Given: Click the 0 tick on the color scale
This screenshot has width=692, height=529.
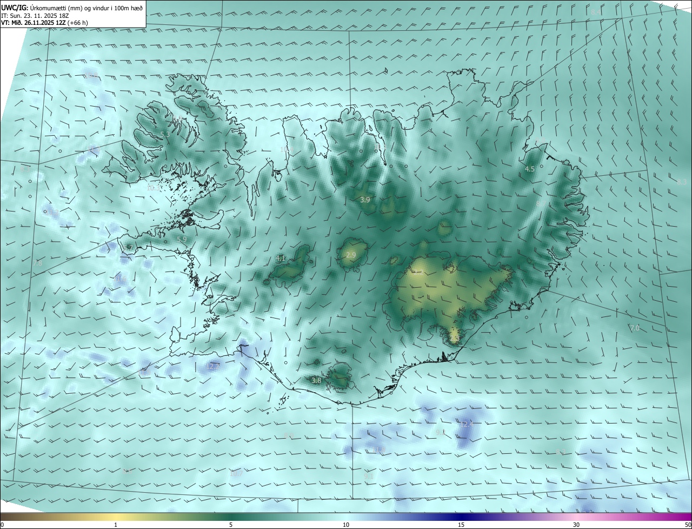Looking at the screenshot, I should pos(2,525).
